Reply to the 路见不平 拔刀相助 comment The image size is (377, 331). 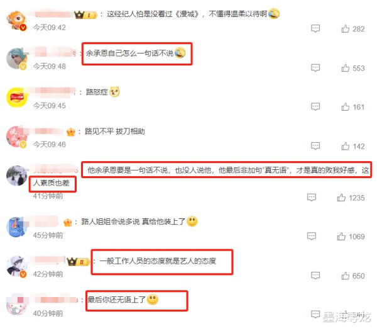coord(315,146)
